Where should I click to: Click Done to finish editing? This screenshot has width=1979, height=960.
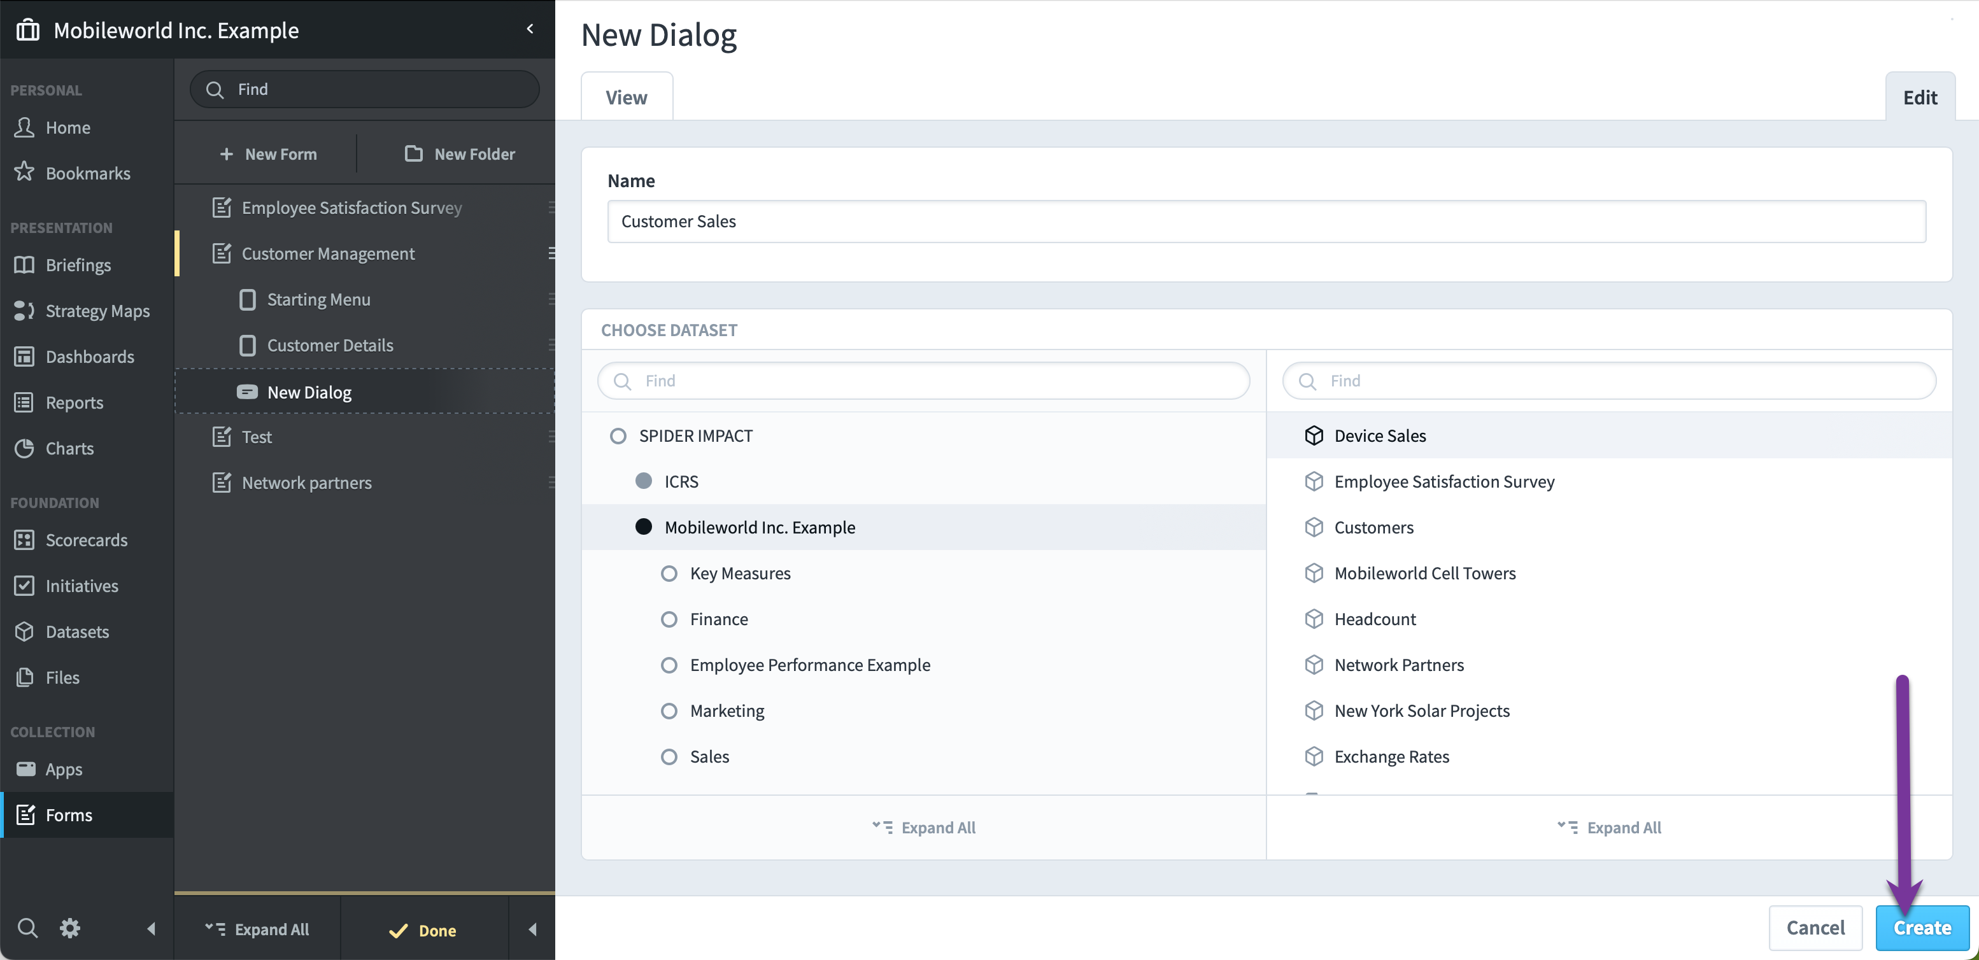pyautogui.click(x=423, y=930)
